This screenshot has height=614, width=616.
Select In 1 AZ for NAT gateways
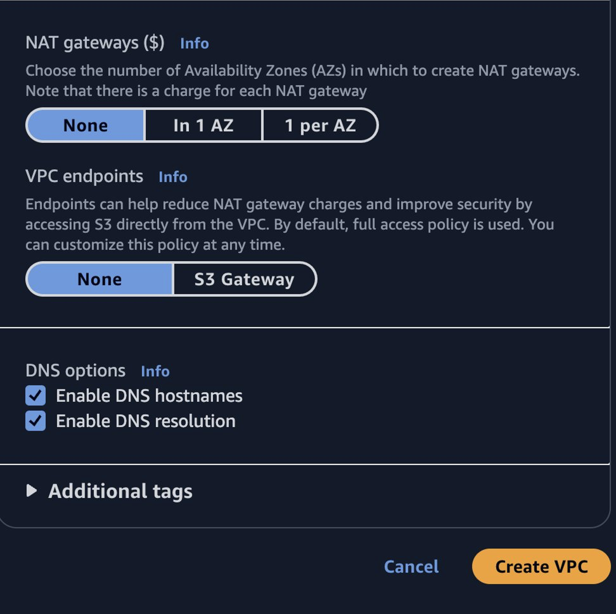tap(203, 125)
